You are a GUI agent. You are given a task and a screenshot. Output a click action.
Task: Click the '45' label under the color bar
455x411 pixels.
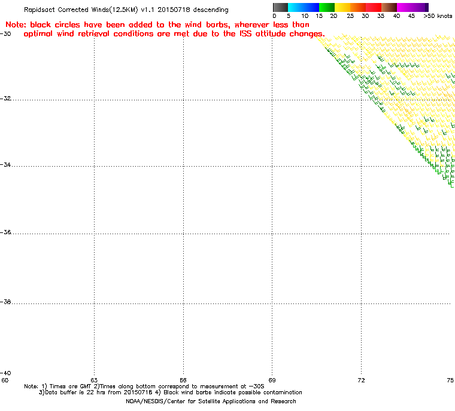pyautogui.click(x=411, y=16)
